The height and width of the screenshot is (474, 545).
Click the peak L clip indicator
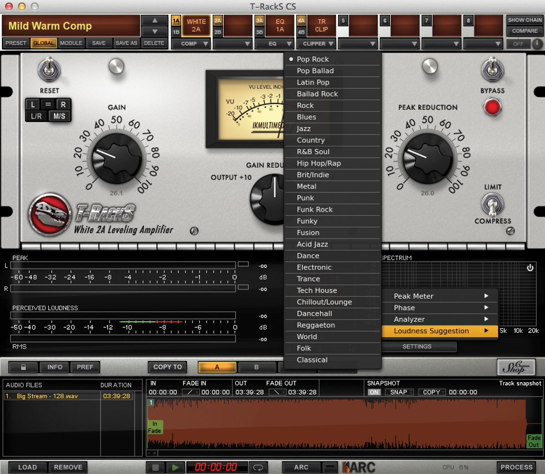(243, 264)
